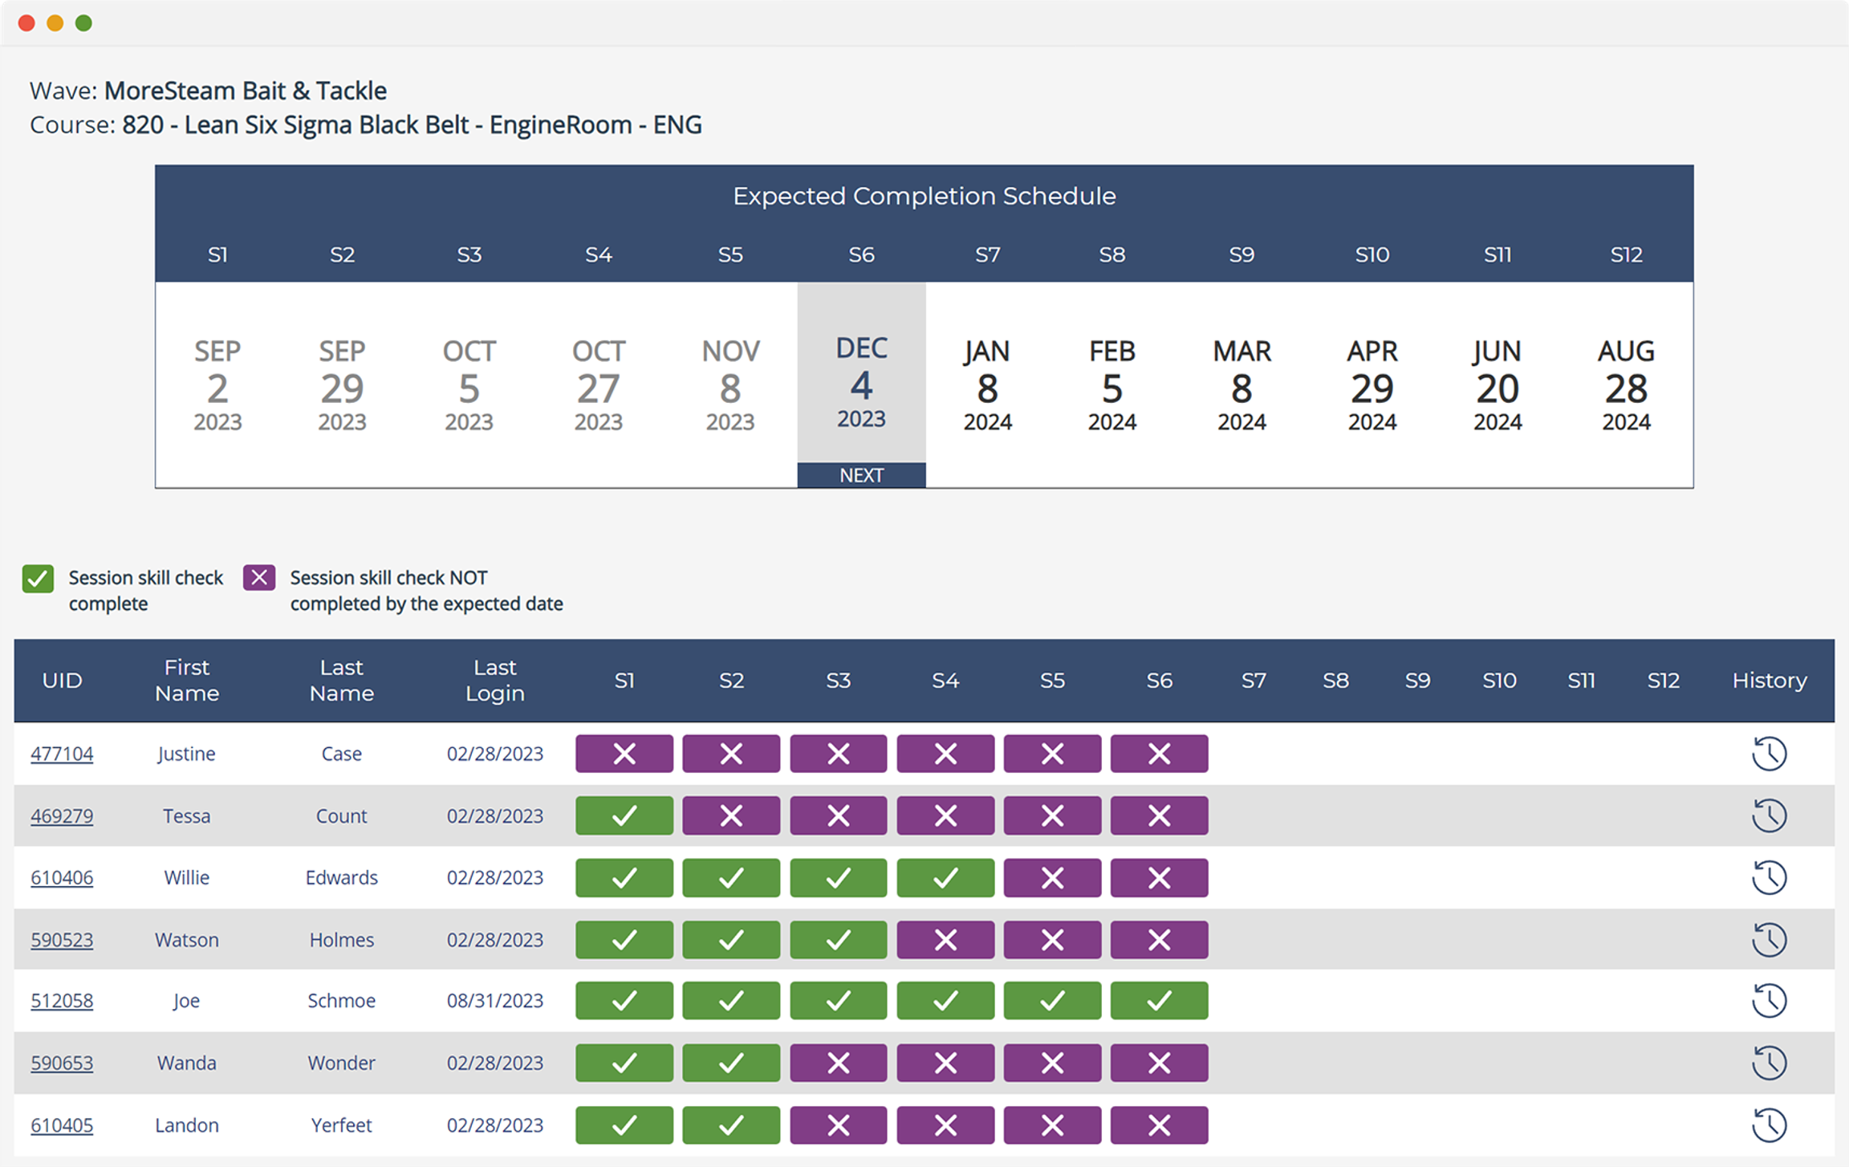1849x1167 pixels.
Task: Click Joe Schmoe's S6 green checkmark
Action: (x=1159, y=1001)
